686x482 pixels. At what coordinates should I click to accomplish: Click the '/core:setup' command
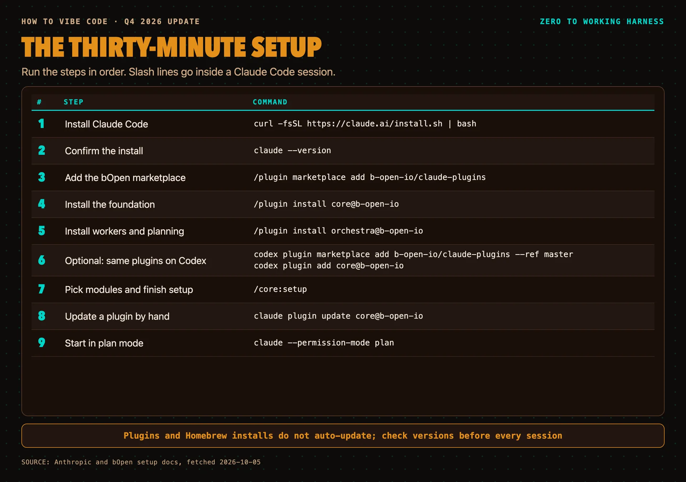pos(280,289)
